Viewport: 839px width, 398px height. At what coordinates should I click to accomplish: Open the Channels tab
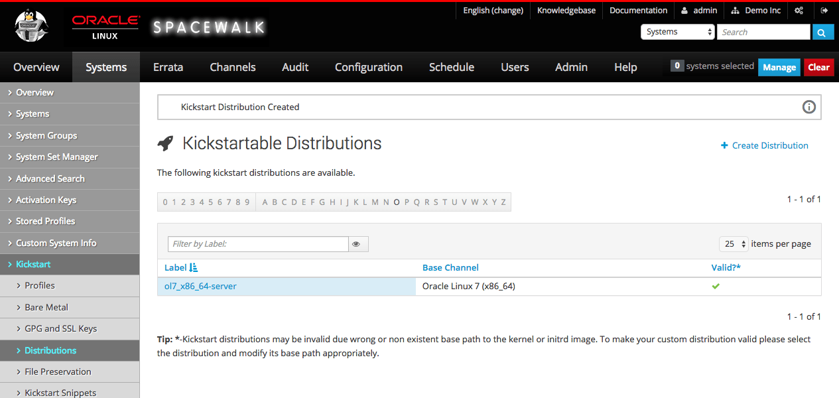pos(233,67)
